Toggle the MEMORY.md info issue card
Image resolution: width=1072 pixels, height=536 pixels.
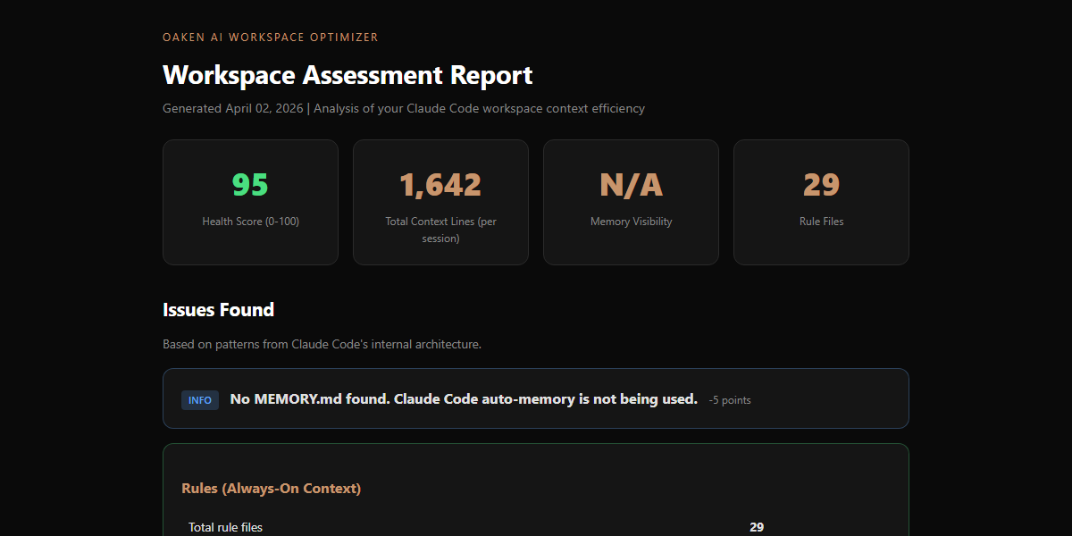pos(535,398)
